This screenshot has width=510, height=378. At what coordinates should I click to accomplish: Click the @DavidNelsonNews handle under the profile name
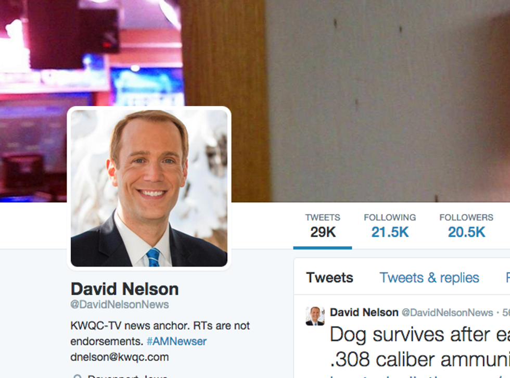click(120, 305)
